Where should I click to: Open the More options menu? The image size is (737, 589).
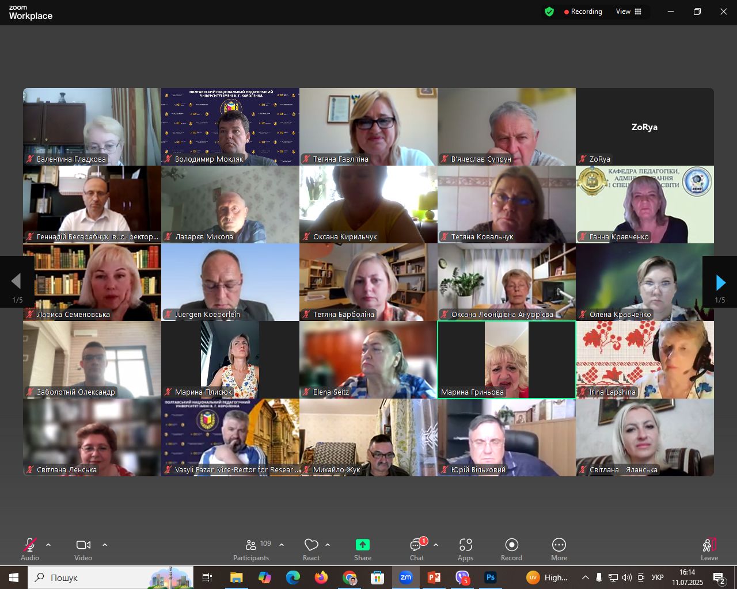tap(559, 549)
